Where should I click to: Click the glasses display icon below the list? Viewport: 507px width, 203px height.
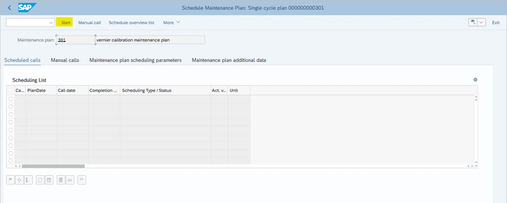[70, 180]
